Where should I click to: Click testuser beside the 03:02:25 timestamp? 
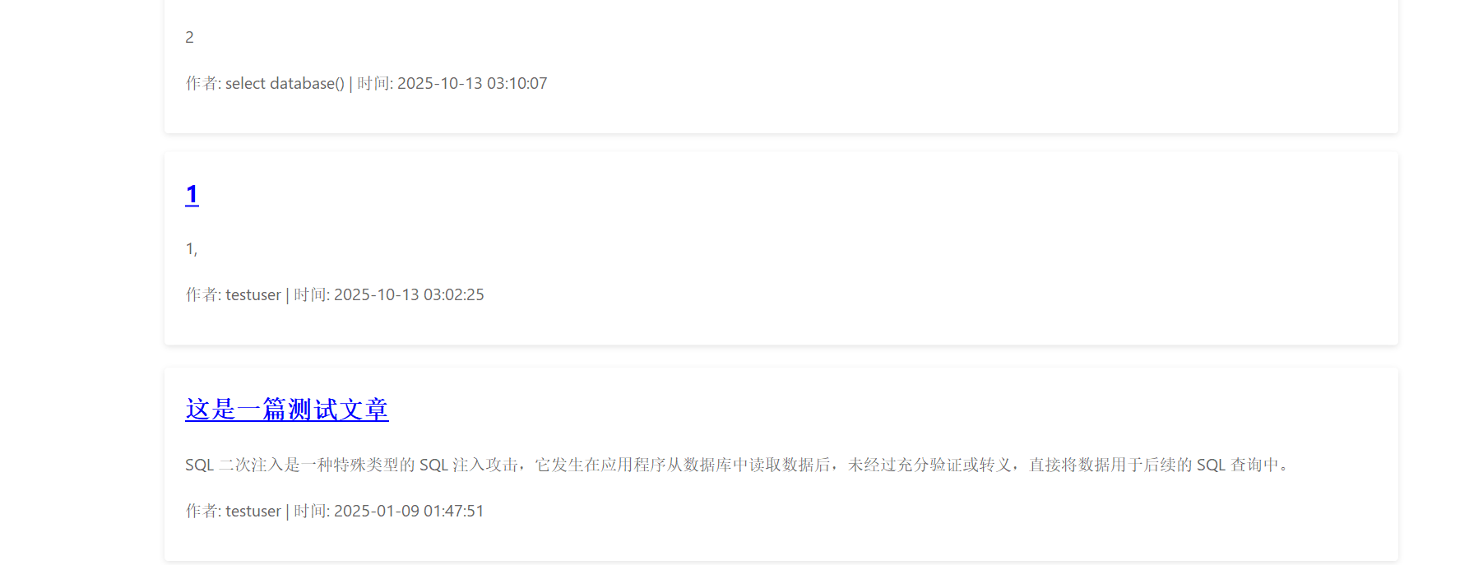click(x=253, y=294)
